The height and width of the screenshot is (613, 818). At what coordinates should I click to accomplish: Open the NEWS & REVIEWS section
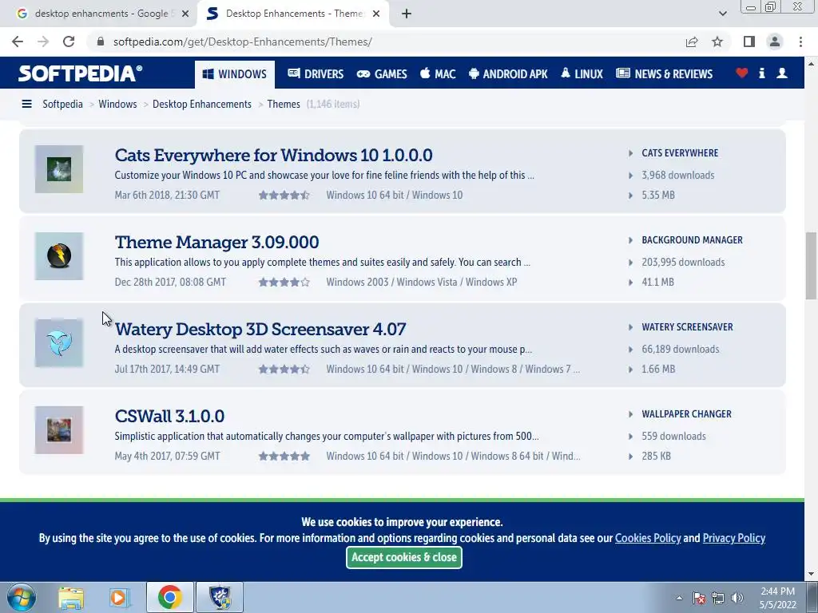coord(664,74)
